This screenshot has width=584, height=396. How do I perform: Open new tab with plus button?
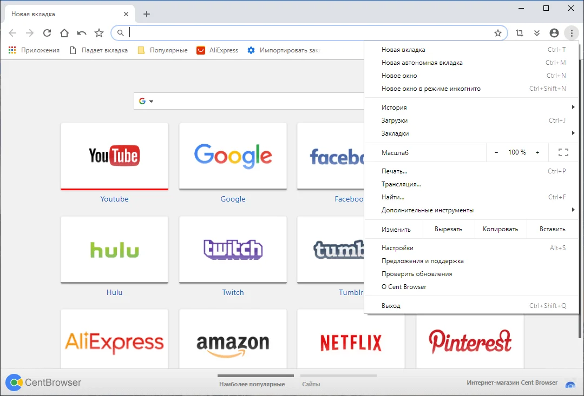[147, 14]
